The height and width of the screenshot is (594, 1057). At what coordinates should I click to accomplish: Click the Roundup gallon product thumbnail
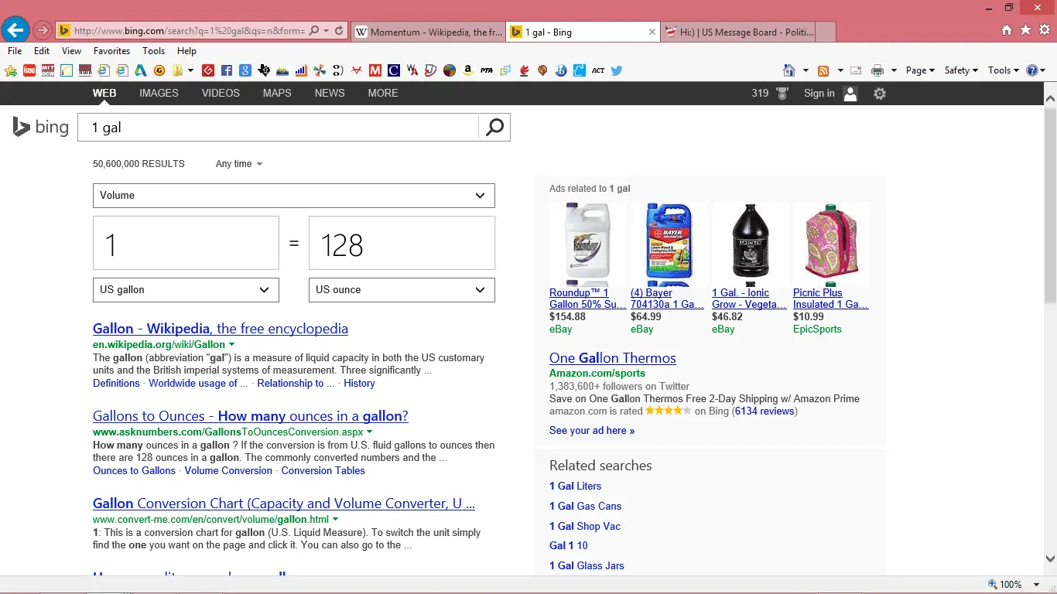click(x=588, y=244)
